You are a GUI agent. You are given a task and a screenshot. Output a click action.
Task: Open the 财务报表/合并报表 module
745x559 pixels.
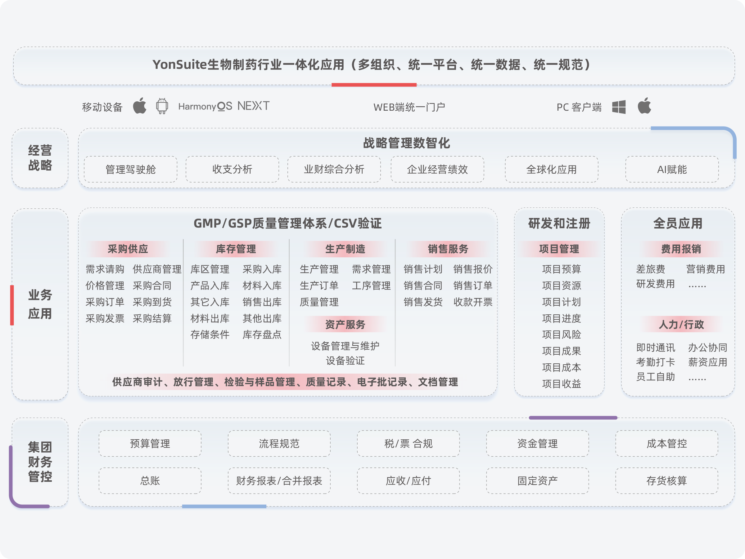tap(278, 481)
